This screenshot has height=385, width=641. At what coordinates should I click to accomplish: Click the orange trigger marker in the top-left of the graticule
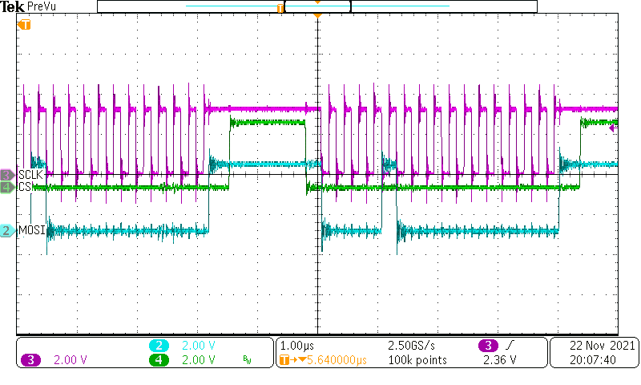pos(25,25)
